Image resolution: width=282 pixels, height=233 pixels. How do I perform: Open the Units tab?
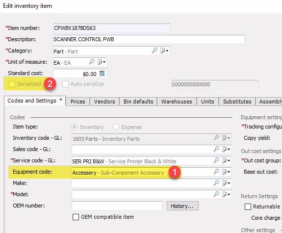point(207,102)
